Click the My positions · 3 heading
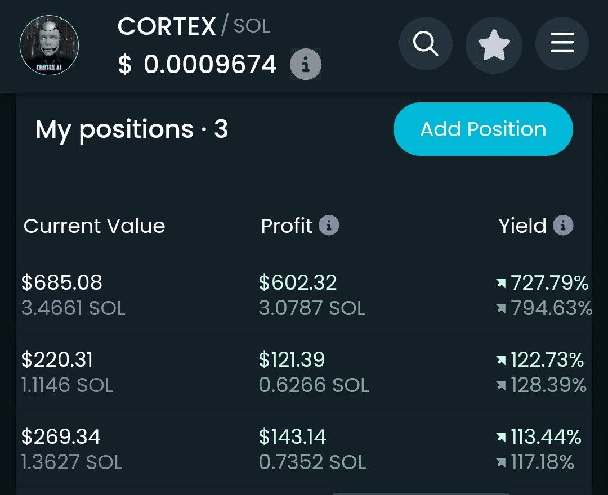The image size is (608, 495). point(131,130)
